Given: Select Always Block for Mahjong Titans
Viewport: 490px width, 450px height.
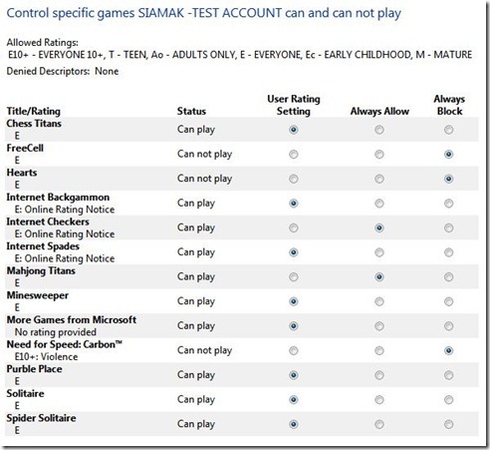Looking at the screenshot, I should (x=448, y=277).
